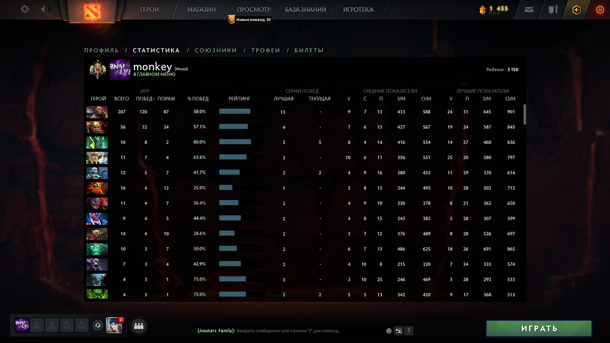The height and width of the screenshot is (343, 610).
Task: Click hero portrait with 56 games
Action: click(97, 127)
